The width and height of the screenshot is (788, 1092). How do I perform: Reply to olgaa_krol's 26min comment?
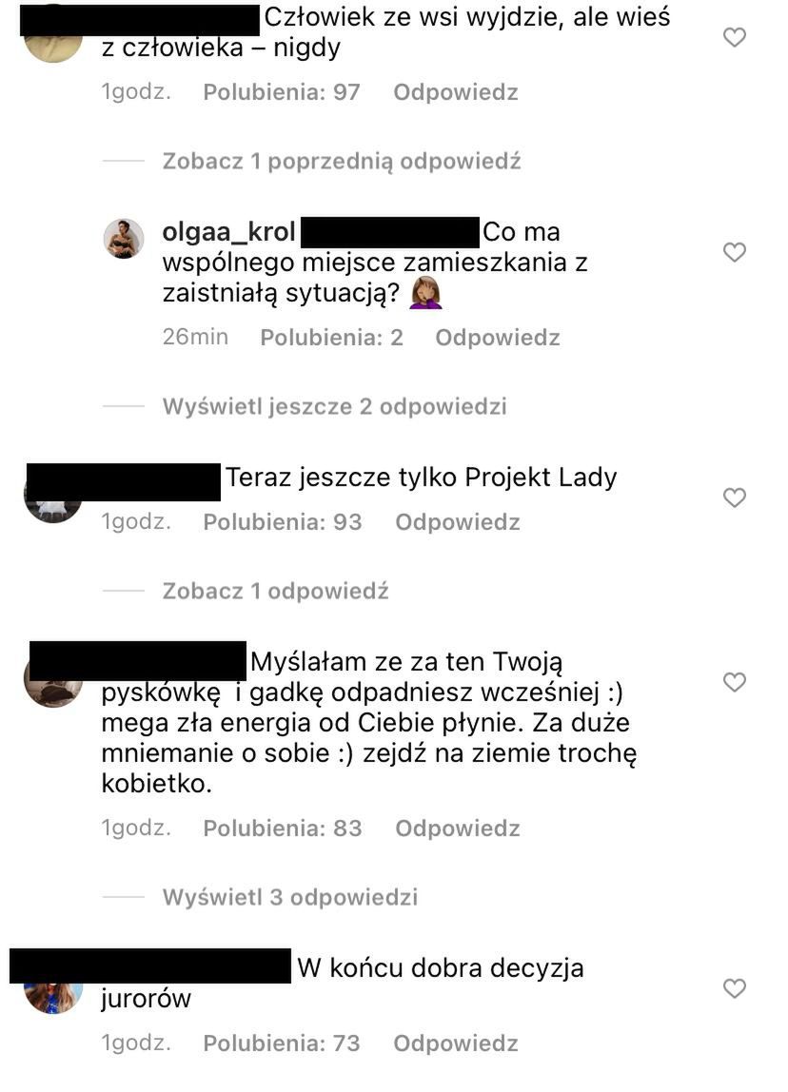(x=498, y=338)
